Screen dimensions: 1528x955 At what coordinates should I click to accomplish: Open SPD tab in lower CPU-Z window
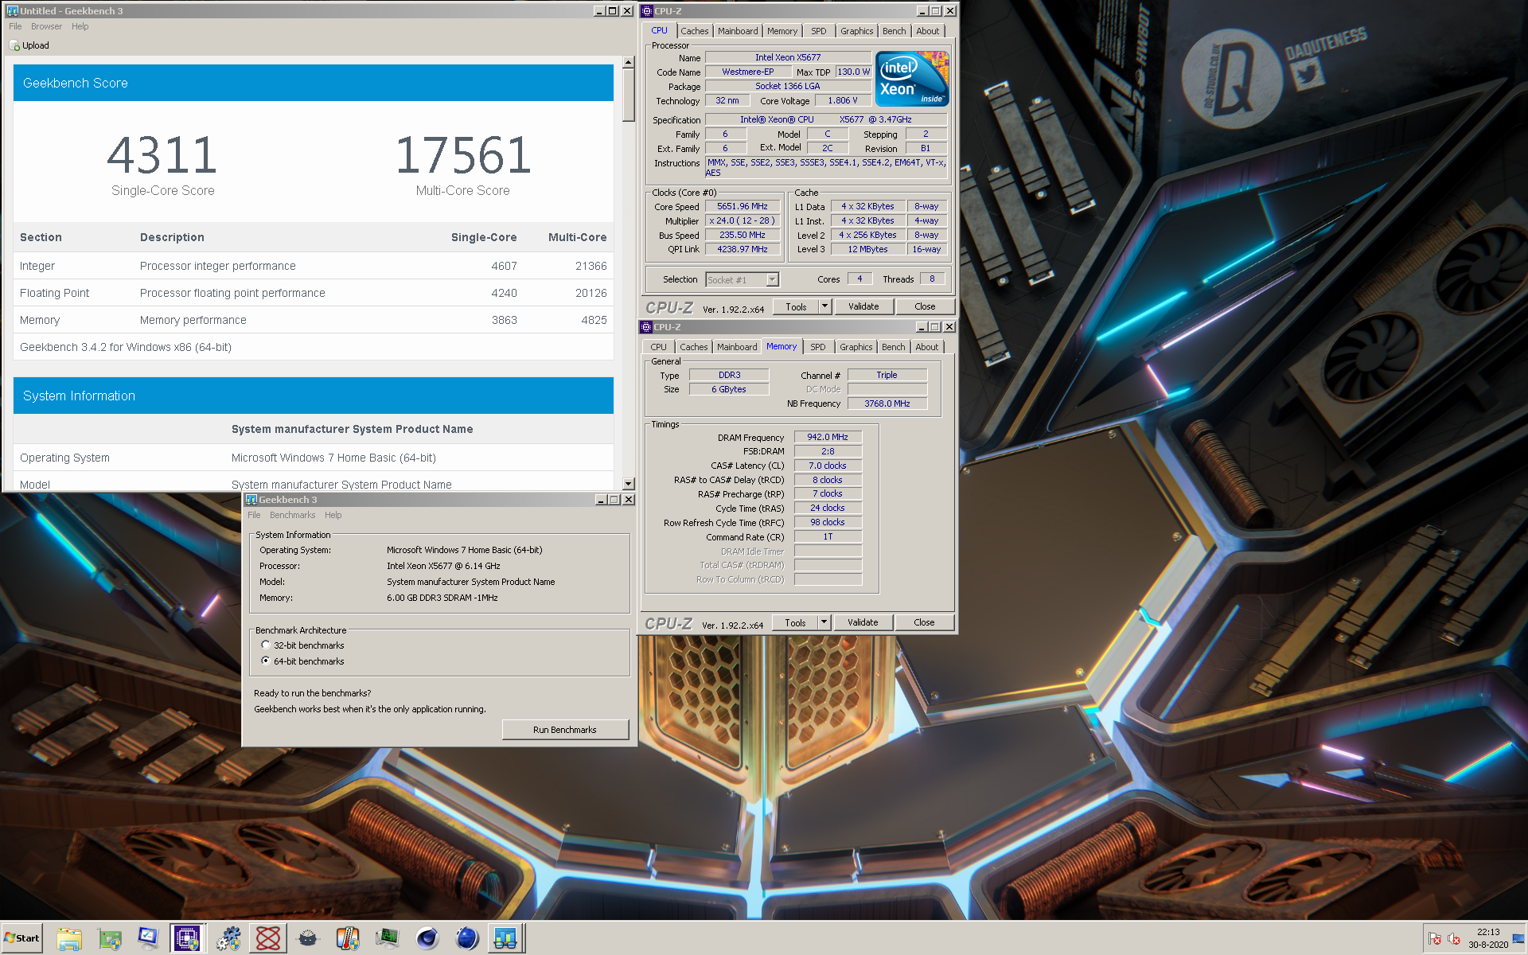(817, 347)
